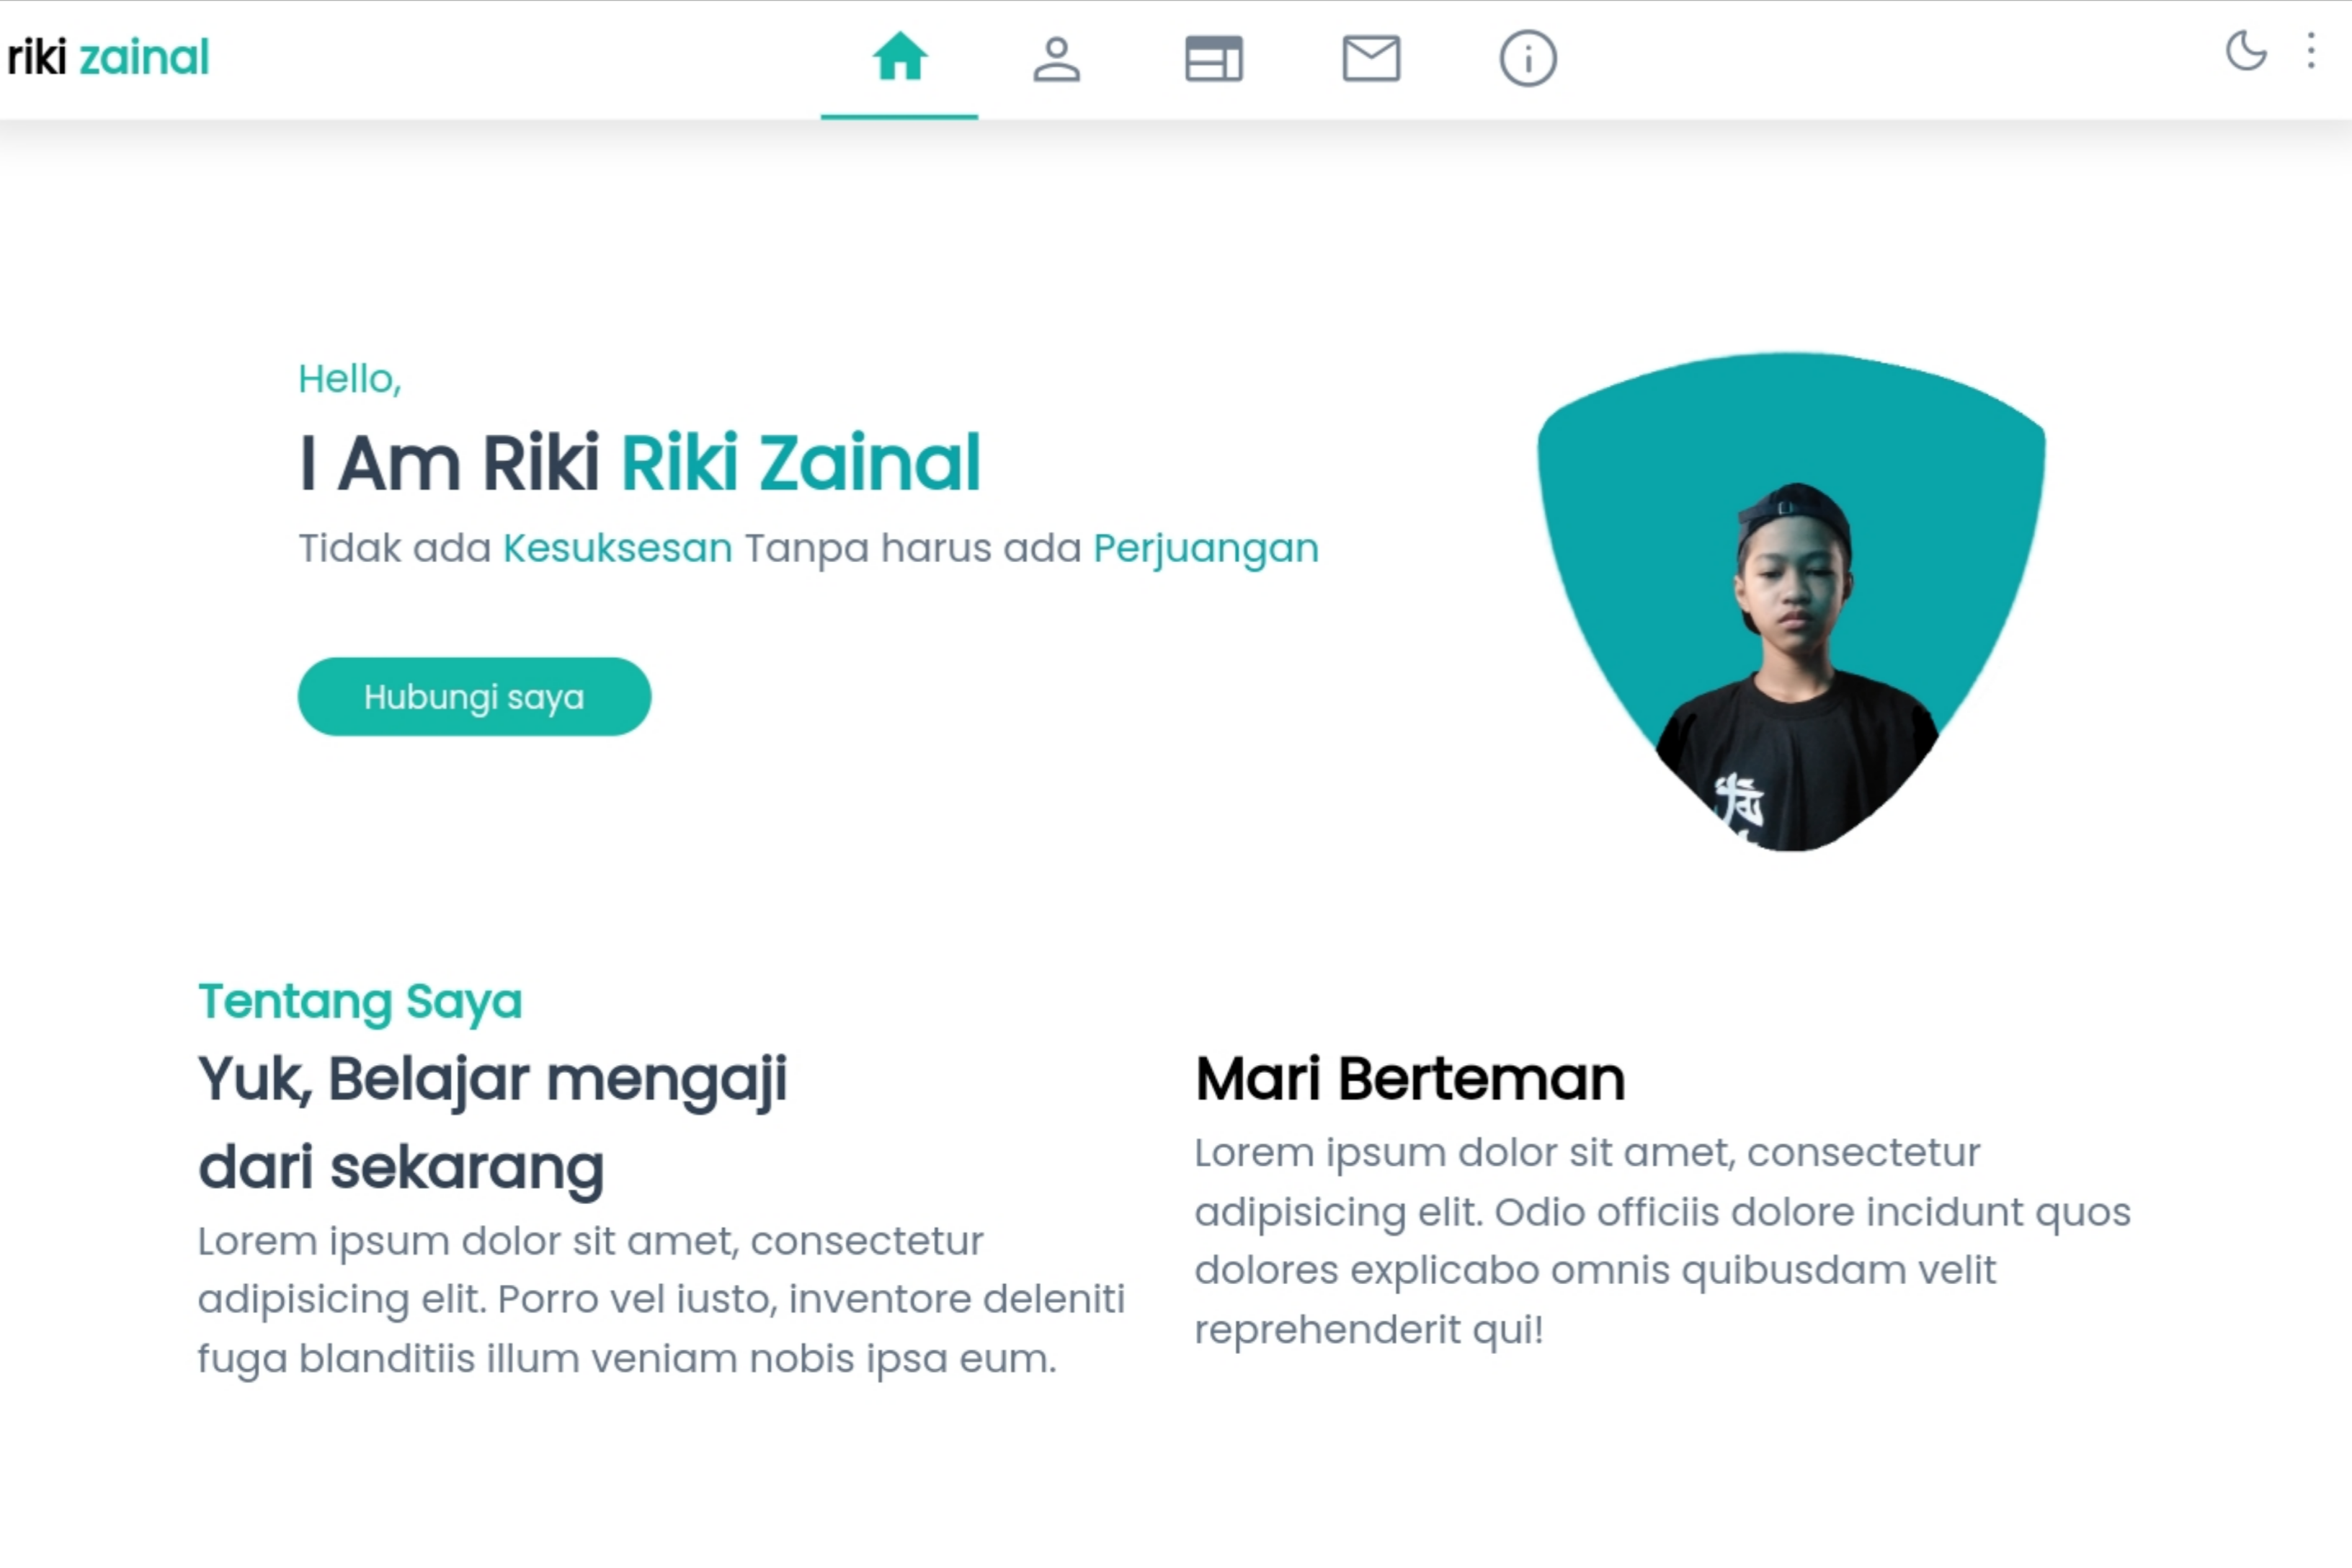The image size is (2352, 1568).
Task: View site info using the info icon
Action: (1527, 58)
